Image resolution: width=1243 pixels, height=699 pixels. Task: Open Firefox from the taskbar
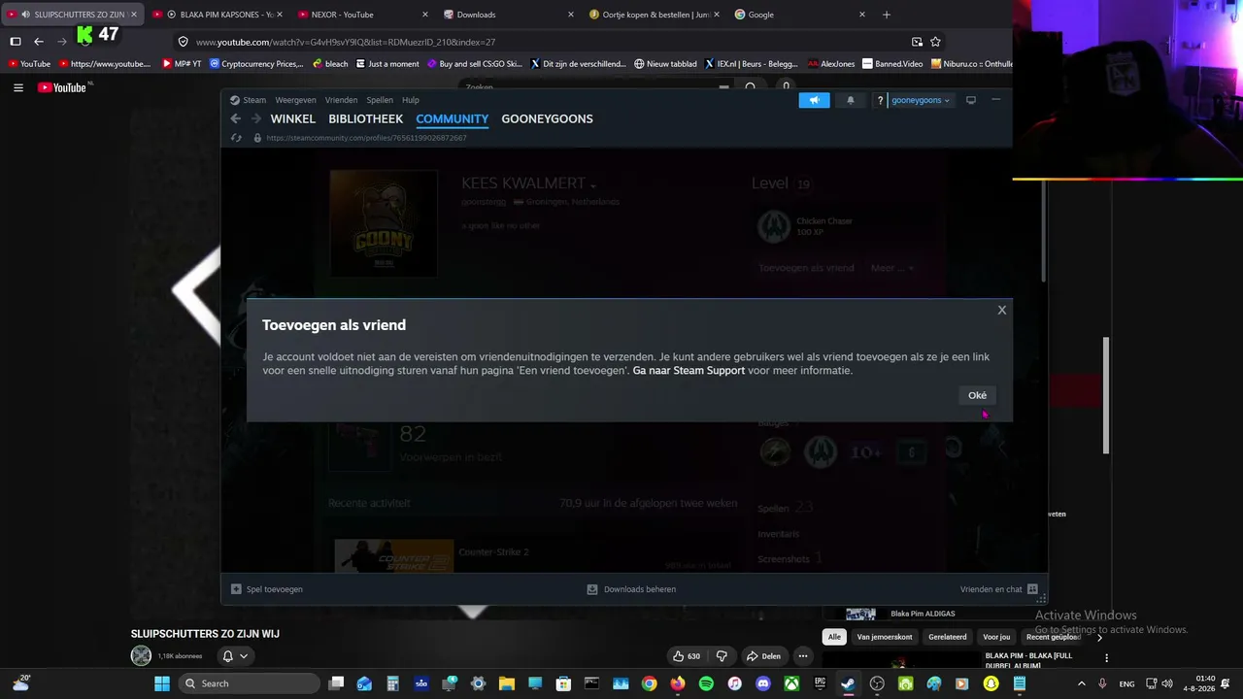678,683
